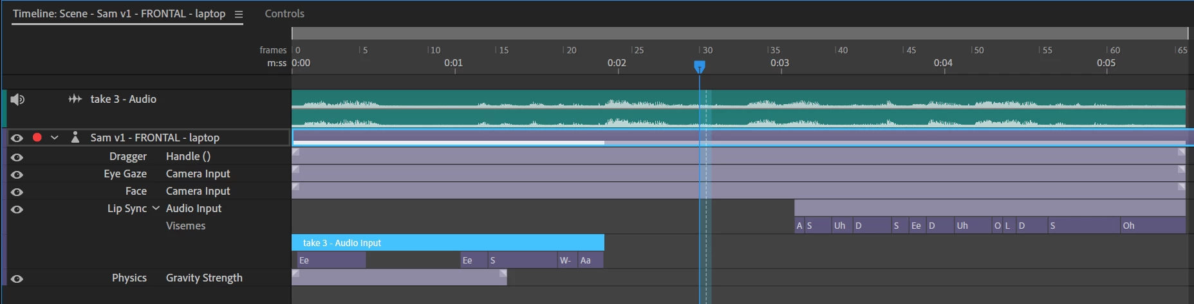This screenshot has width=1194, height=304.
Task: Open the Timeline panel hamburger menu
Action: coord(239,14)
